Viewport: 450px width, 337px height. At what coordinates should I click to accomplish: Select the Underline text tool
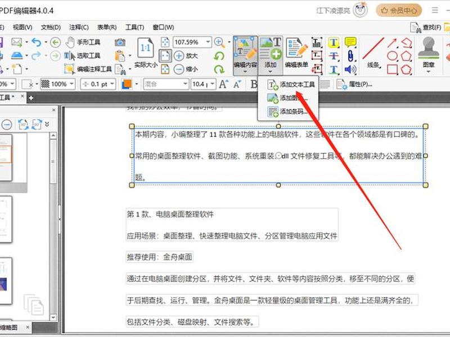click(x=334, y=69)
